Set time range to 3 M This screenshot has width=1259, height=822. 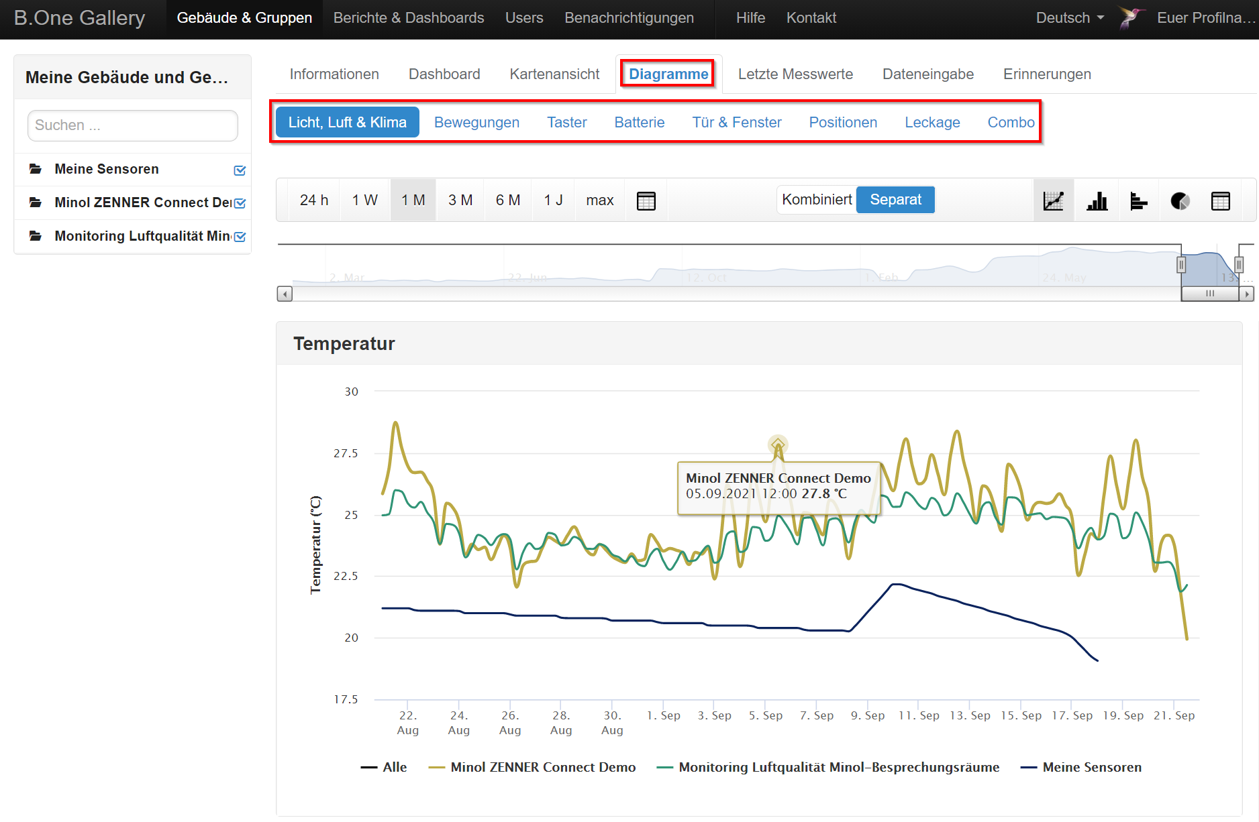point(460,200)
